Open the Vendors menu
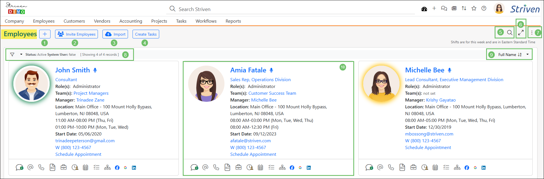This screenshot has width=544, height=179. [x=102, y=21]
